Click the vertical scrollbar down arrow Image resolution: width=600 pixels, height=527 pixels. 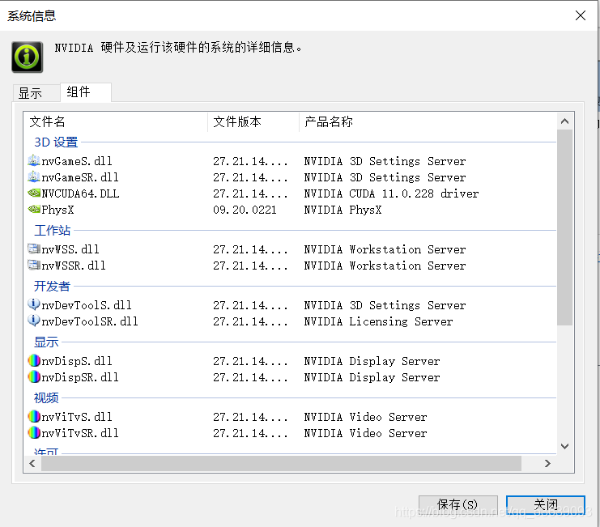564,446
